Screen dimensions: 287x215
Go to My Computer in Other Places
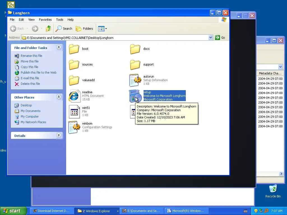coord(30,116)
